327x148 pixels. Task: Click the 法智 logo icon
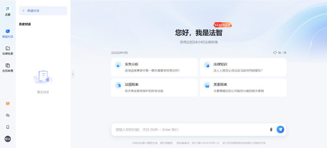8,9
